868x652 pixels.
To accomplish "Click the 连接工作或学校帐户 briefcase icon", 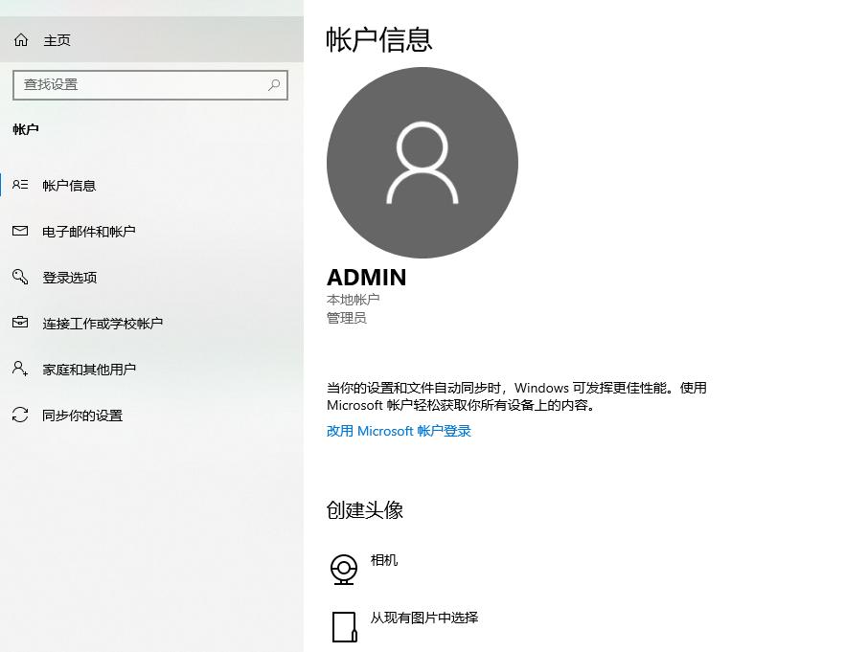I will pyautogui.click(x=20, y=323).
